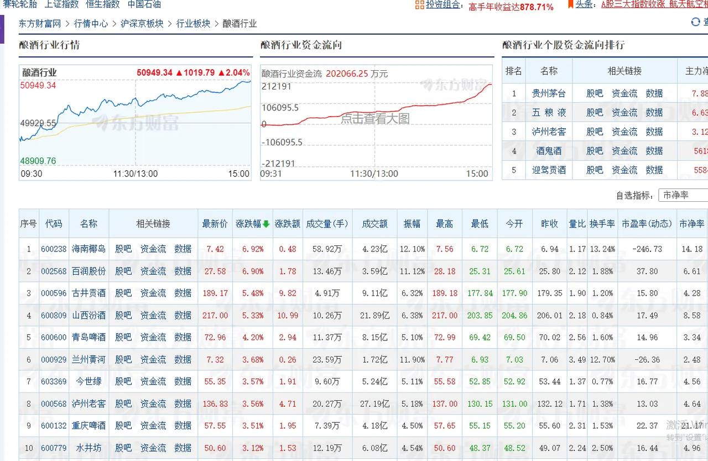Open 贵州茅台 in the fund flow ranking
Image resolution: width=708 pixels, height=461 pixels.
point(549,93)
